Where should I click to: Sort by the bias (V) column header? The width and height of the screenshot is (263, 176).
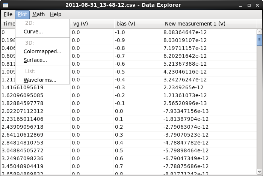138,24
